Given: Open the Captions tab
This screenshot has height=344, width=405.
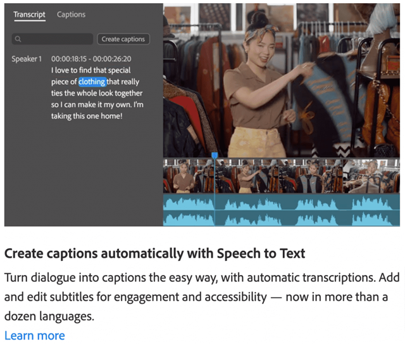Looking at the screenshot, I should (x=71, y=15).
